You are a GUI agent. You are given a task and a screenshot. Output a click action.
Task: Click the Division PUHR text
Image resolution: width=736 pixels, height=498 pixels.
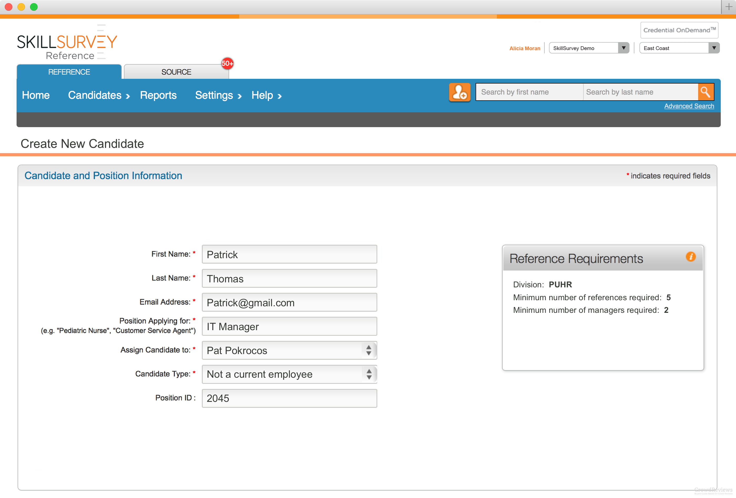542,284
